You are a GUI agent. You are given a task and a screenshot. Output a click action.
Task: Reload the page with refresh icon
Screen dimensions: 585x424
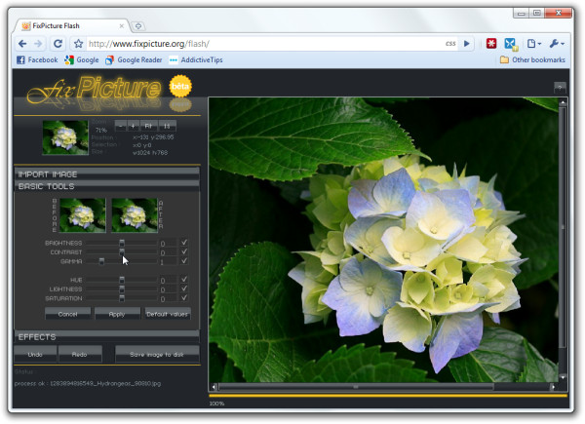58,44
